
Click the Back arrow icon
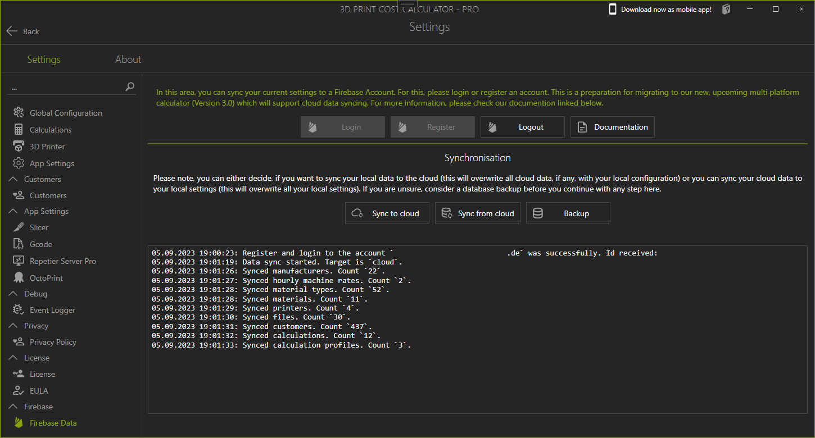coord(12,31)
